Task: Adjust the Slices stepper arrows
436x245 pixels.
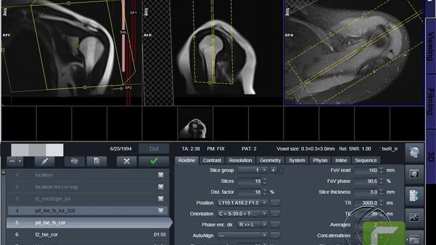Action: click(x=264, y=181)
